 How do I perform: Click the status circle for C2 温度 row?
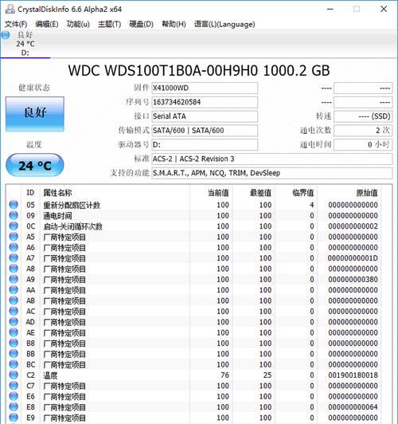(14, 375)
